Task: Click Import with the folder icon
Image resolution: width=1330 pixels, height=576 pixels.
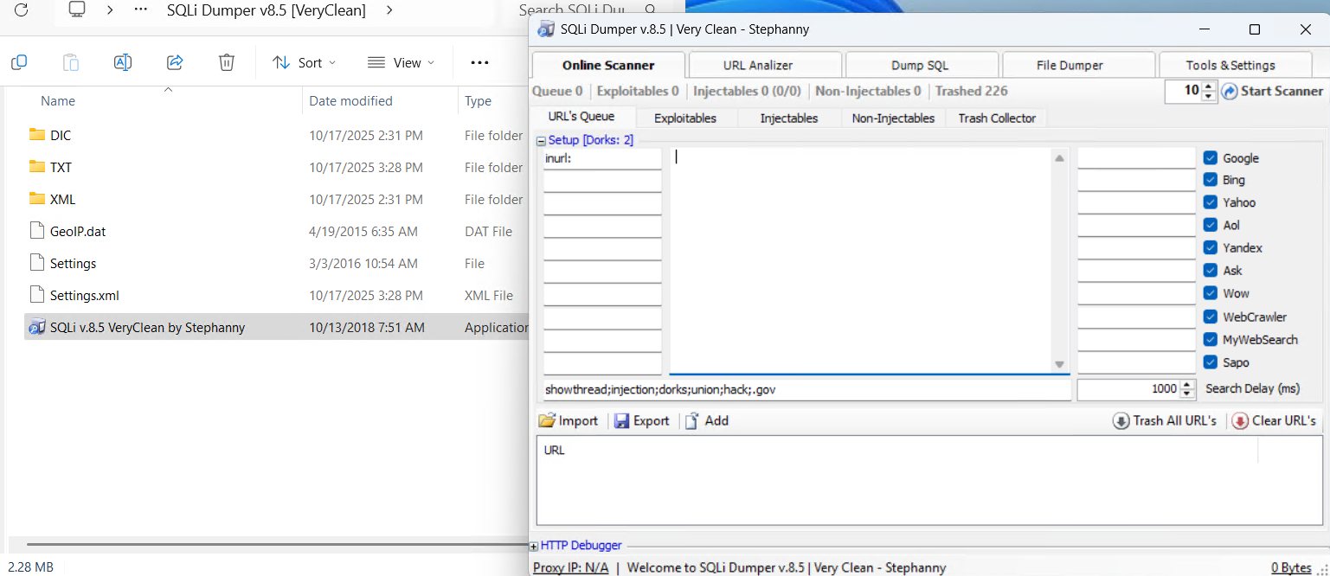Action: click(x=569, y=420)
